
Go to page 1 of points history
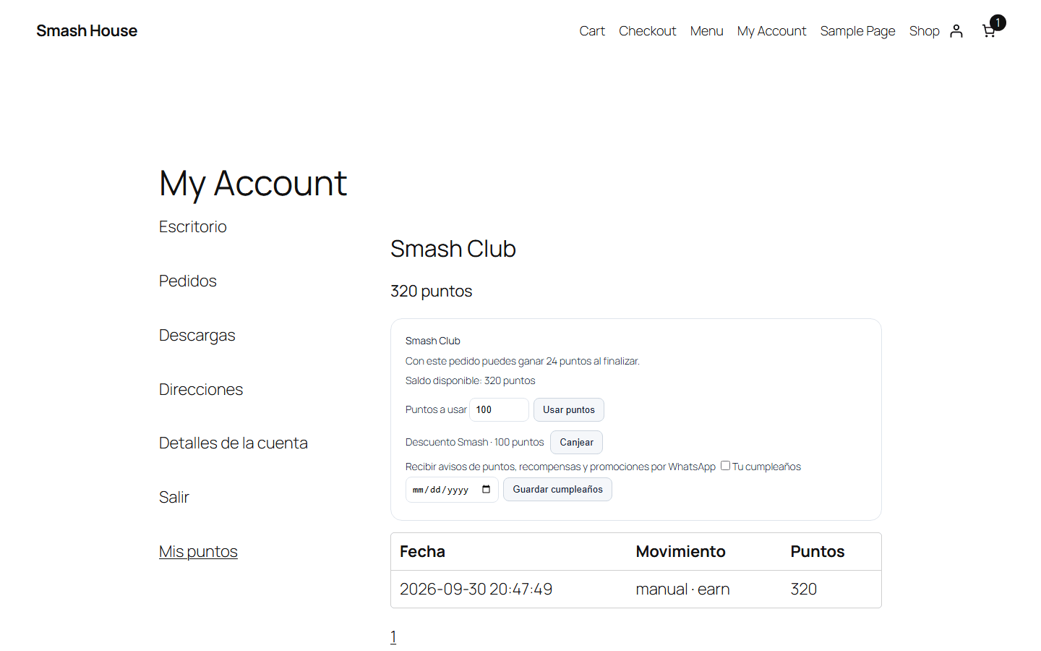pyautogui.click(x=393, y=637)
